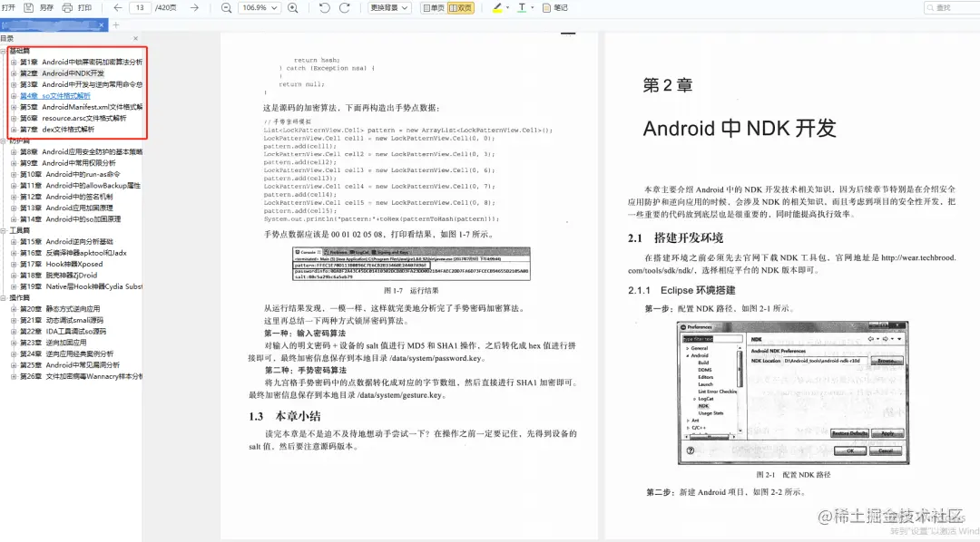Zoom in with the plus magnifier icon
980x542 pixels.
(x=292, y=7)
